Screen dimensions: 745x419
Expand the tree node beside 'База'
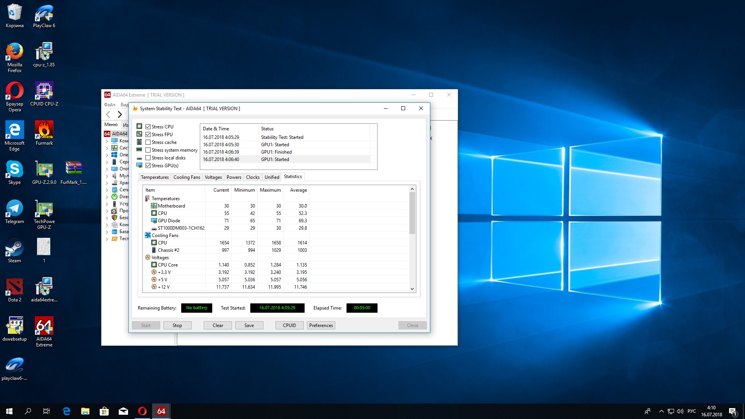pyautogui.click(x=107, y=232)
